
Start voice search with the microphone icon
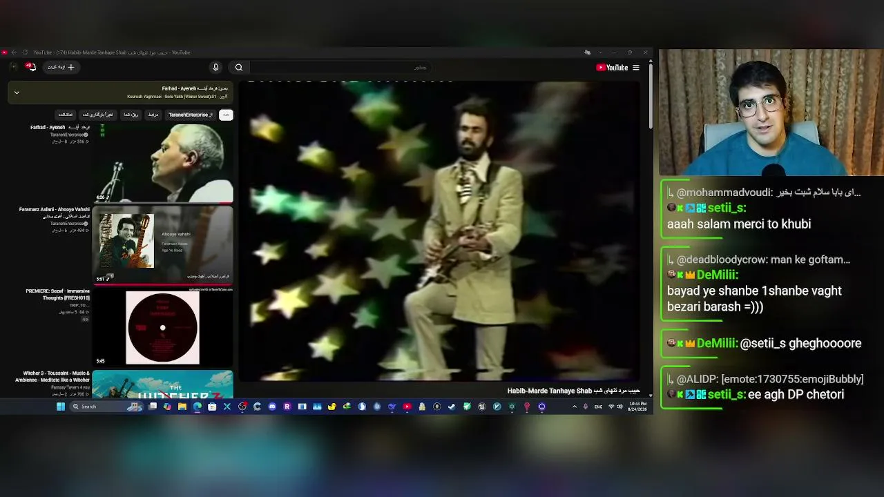215,67
